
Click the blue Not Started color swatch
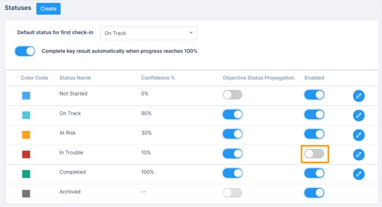(x=26, y=96)
